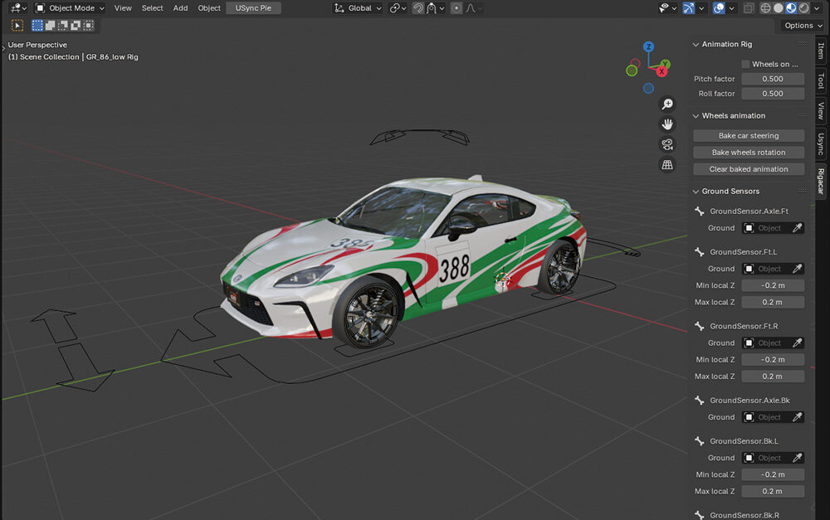This screenshot has width=830, height=520.
Task: Click the pan view hand icon
Action: [x=667, y=124]
